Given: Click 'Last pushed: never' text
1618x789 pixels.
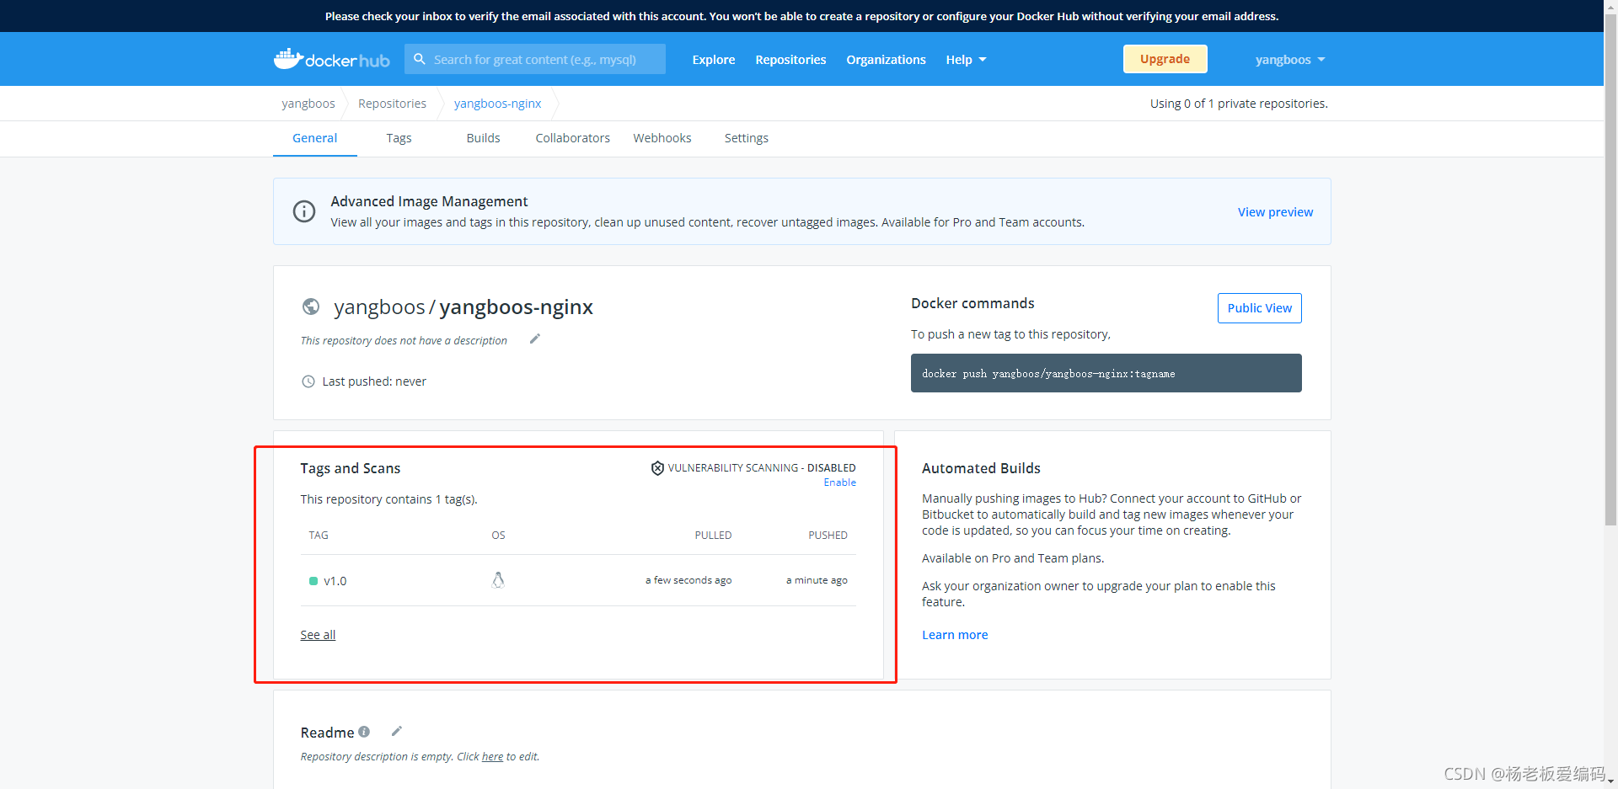Looking at the screenshot, I should point(374,381).
